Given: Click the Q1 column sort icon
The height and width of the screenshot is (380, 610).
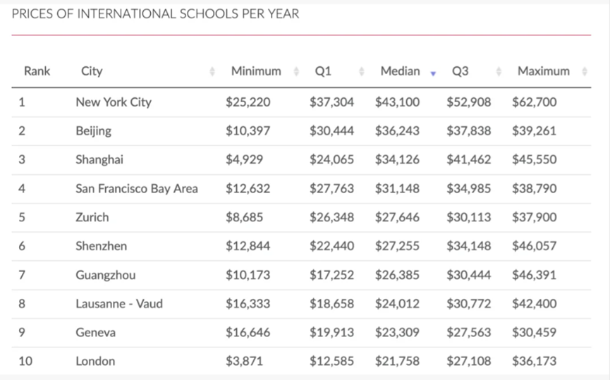Looking at the screenshot, I should [362, 71].
